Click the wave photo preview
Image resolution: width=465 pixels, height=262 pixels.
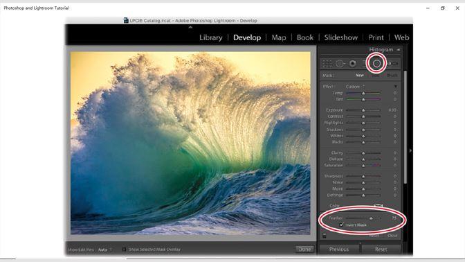click(190, 143)
